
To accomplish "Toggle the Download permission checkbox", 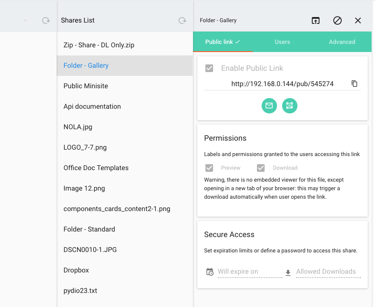I will click(261, 168).
